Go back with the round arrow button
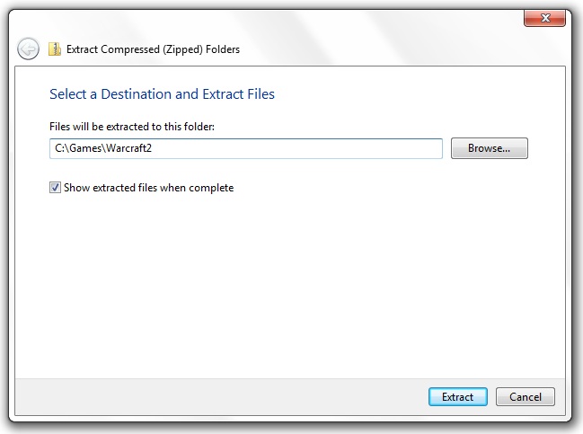 [28, 49]
